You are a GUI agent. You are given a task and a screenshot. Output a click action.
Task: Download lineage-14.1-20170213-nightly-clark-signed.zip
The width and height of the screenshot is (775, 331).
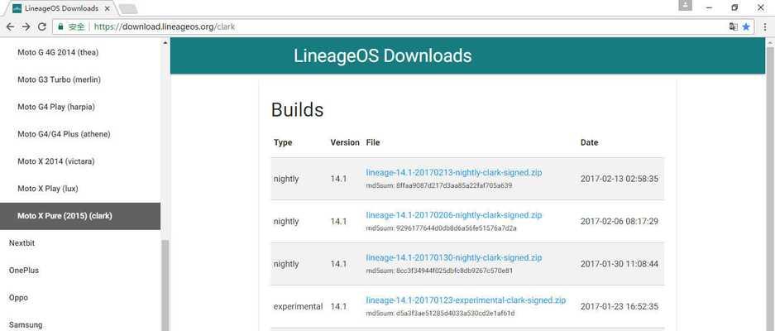click(x=454, y=172)
